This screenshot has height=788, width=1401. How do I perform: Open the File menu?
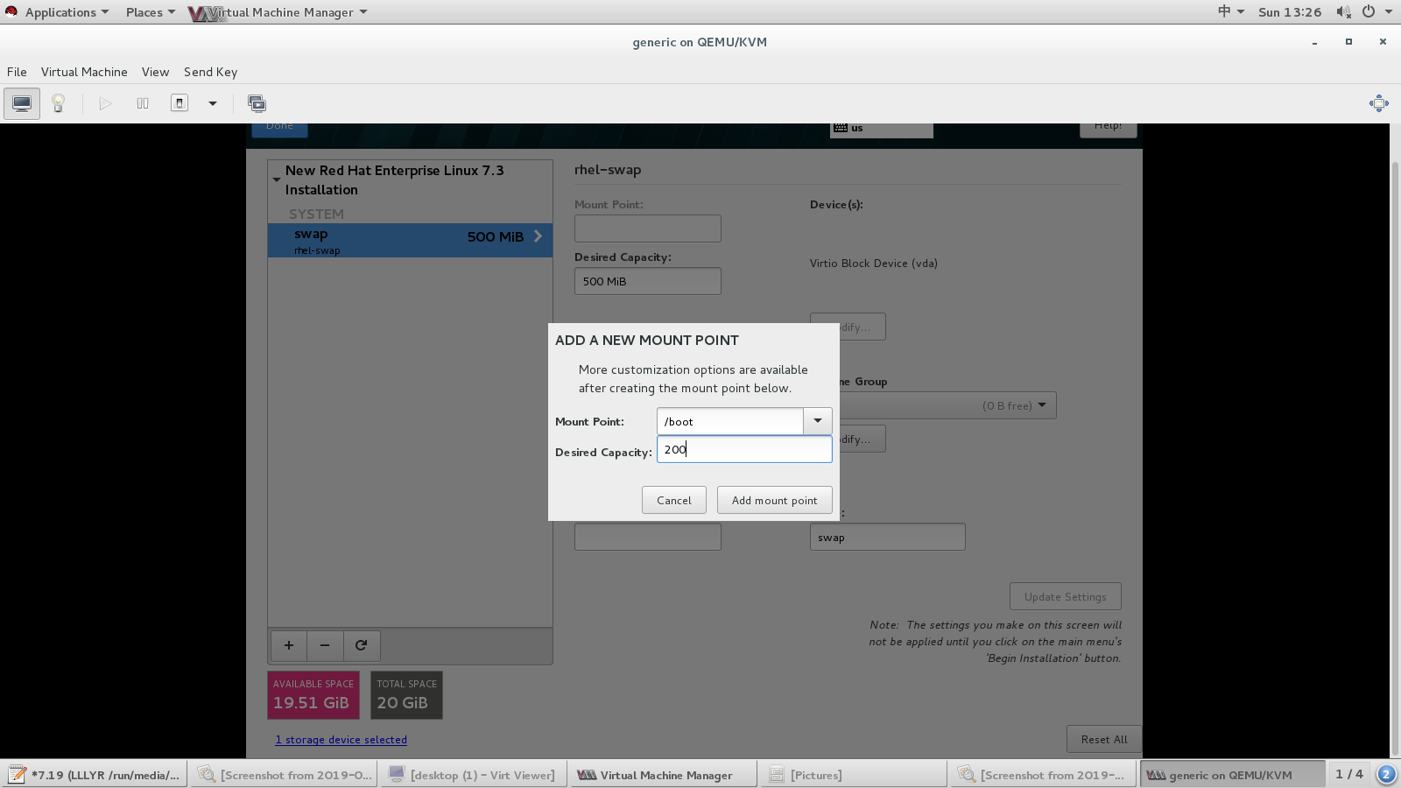(x=17, y=72)
